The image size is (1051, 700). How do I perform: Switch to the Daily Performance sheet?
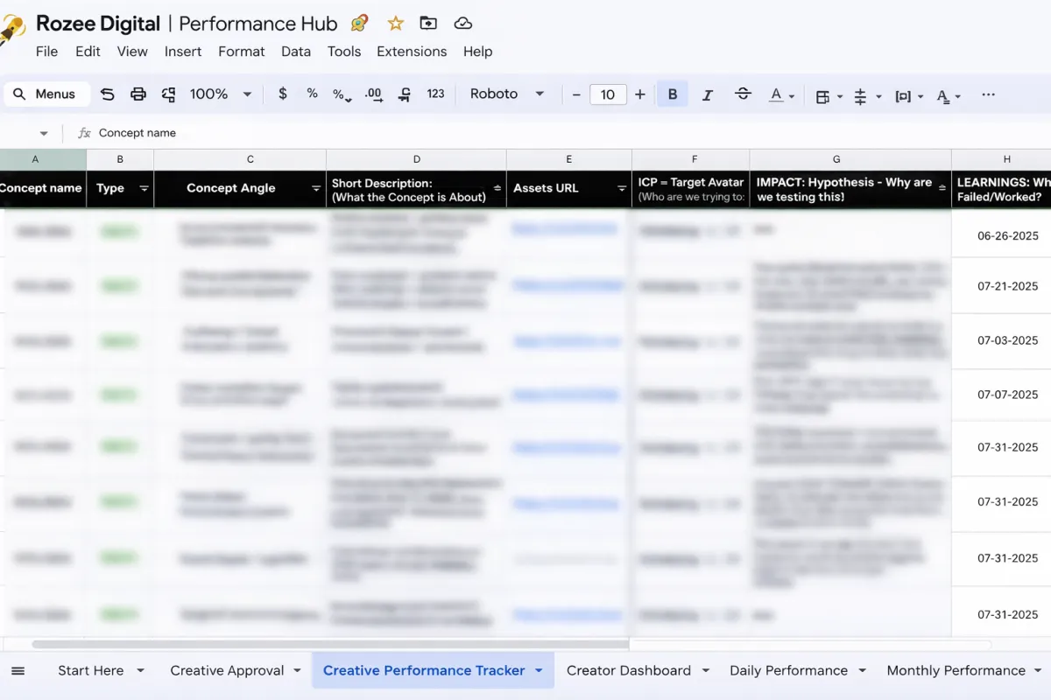pos(788,671)
